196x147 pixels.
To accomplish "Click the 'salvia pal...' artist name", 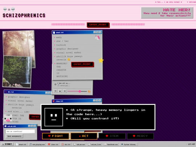I will (x=65, y=86).
